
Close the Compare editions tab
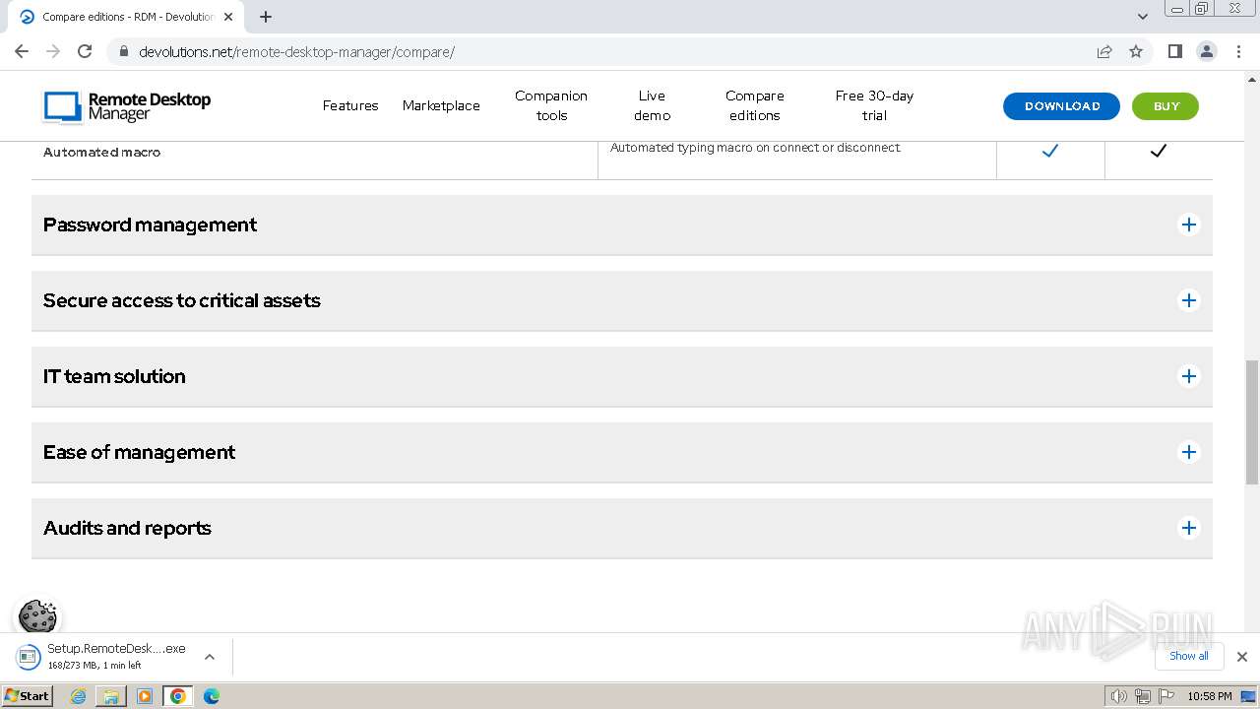[x=229, y=17]
